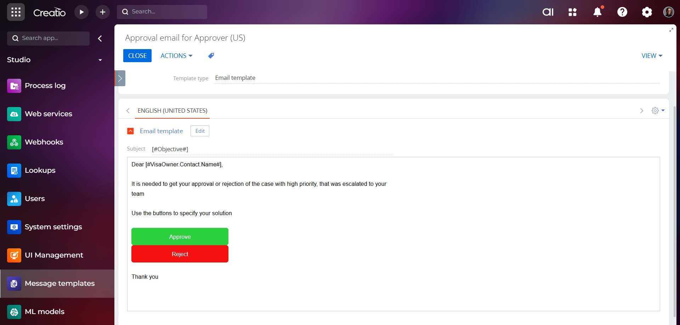Click the green Approve button

click(180, 237)
